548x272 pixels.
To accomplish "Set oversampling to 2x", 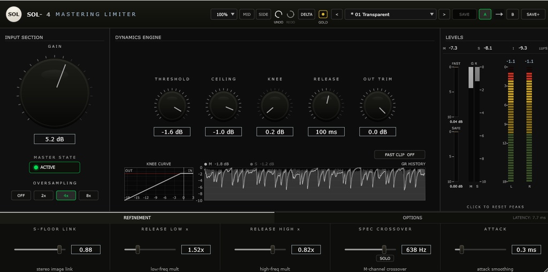I will (44, 196).
